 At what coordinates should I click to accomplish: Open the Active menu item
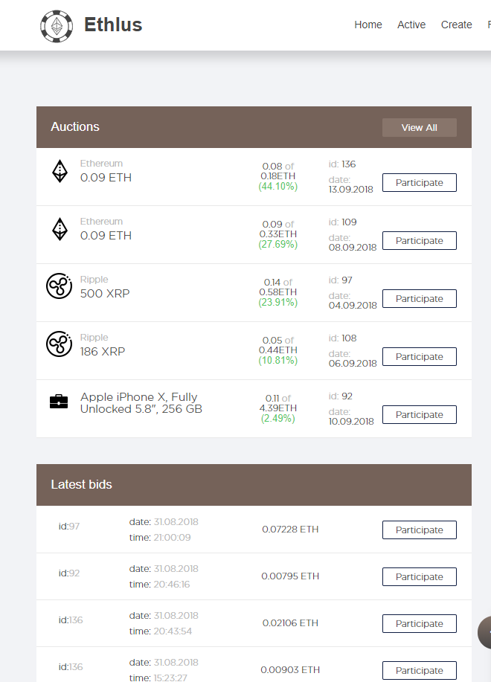(411, 25)
